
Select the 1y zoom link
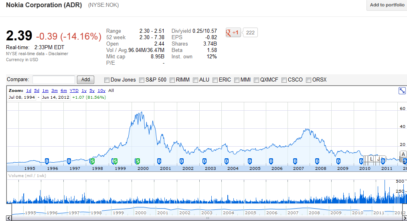84,91
